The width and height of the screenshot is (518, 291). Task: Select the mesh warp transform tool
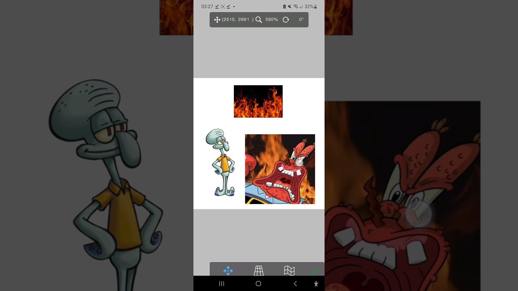(289, 270)
